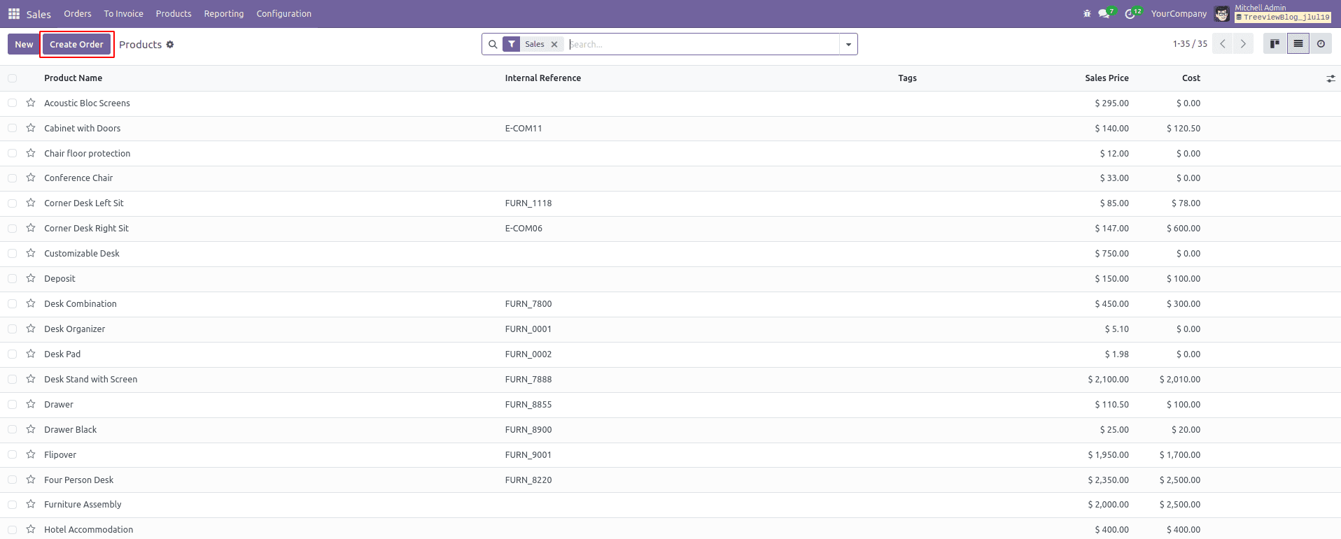This screenshot has width=1341, height=539.
Task: Switch to Kanban view
Action: tap(1275, 44)
